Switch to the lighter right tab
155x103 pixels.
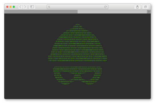point(112,12)
